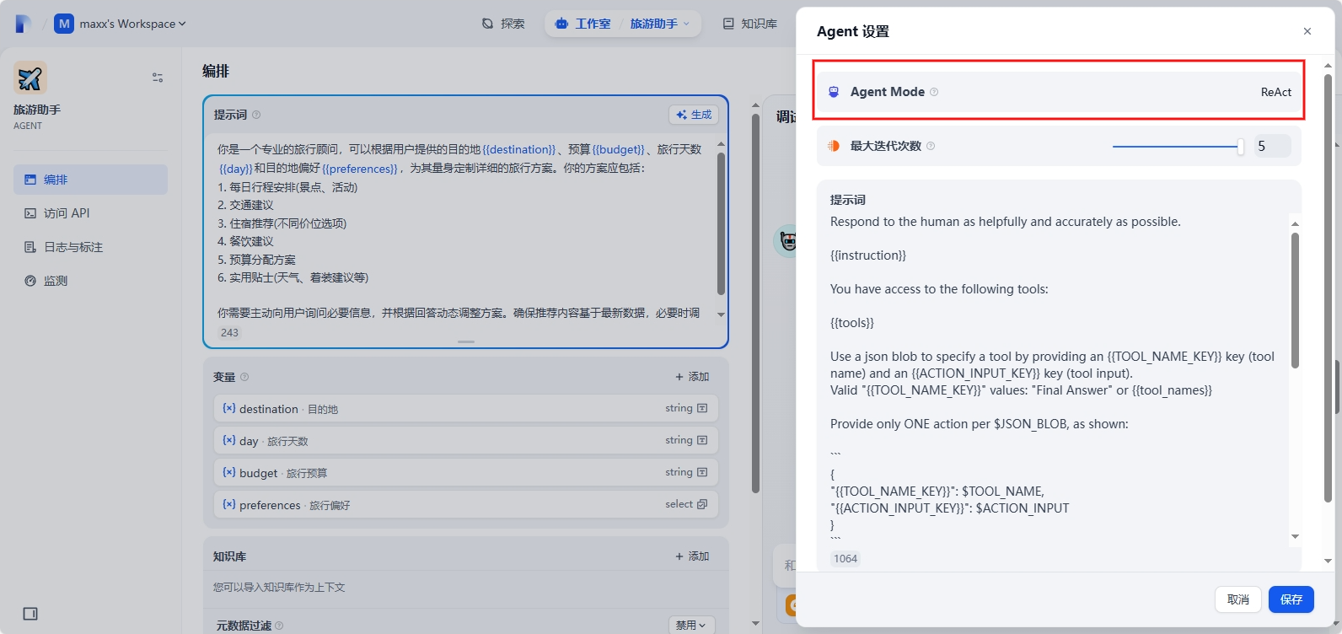Screen dimensions: 1342x634
Task: Show Agent Mode help tooltip
Action: [x=934, y=92]
